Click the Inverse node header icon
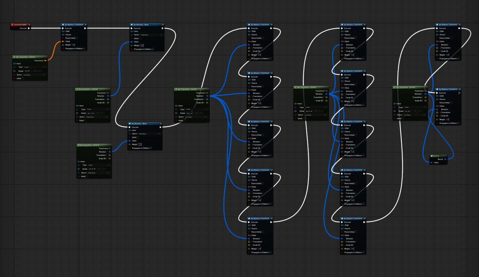479x277 pixels. tap(432, 156)
